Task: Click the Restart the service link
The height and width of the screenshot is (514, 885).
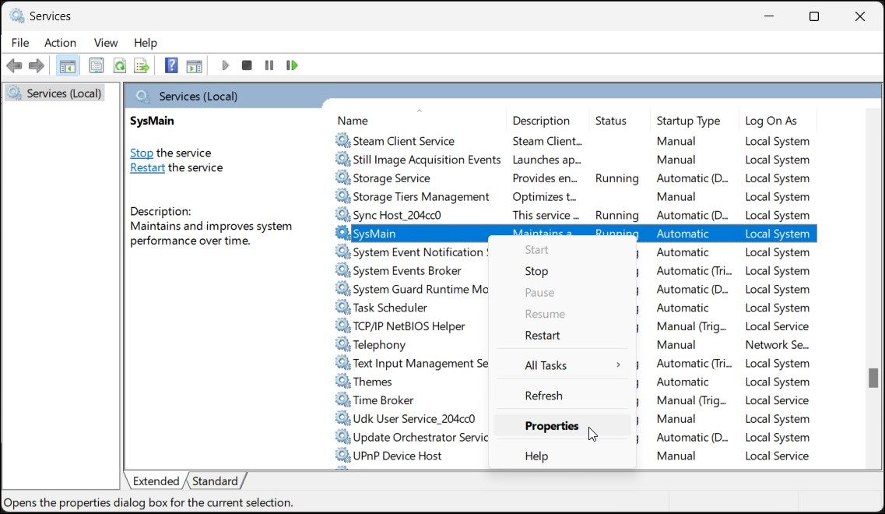Action: pos(147,167)
